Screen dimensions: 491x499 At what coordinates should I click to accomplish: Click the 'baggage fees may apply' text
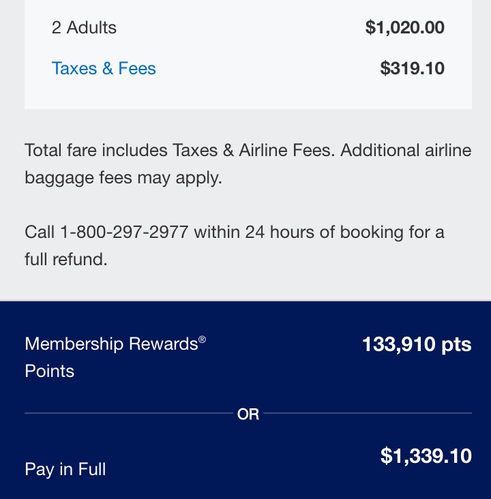point(123,178)
